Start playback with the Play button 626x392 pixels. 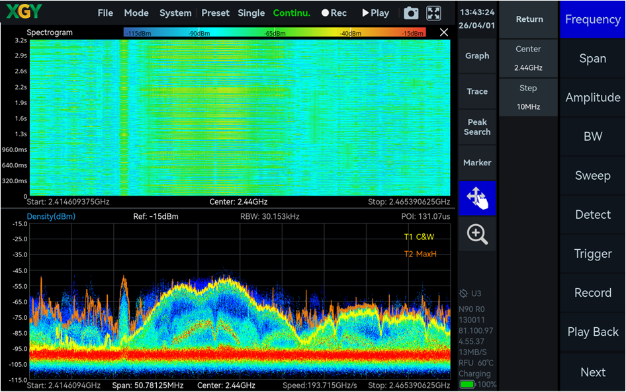pyautogui.click(x=375, y=13)
